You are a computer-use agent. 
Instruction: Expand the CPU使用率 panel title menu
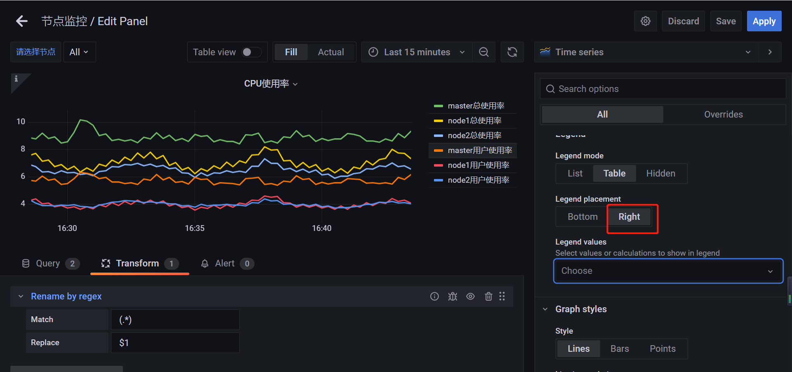[x=295, y=84]
